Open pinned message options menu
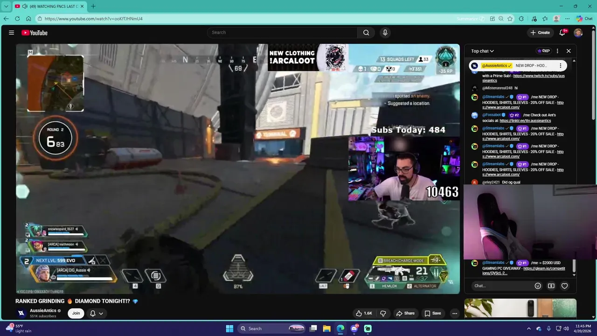 coord(561,66)
